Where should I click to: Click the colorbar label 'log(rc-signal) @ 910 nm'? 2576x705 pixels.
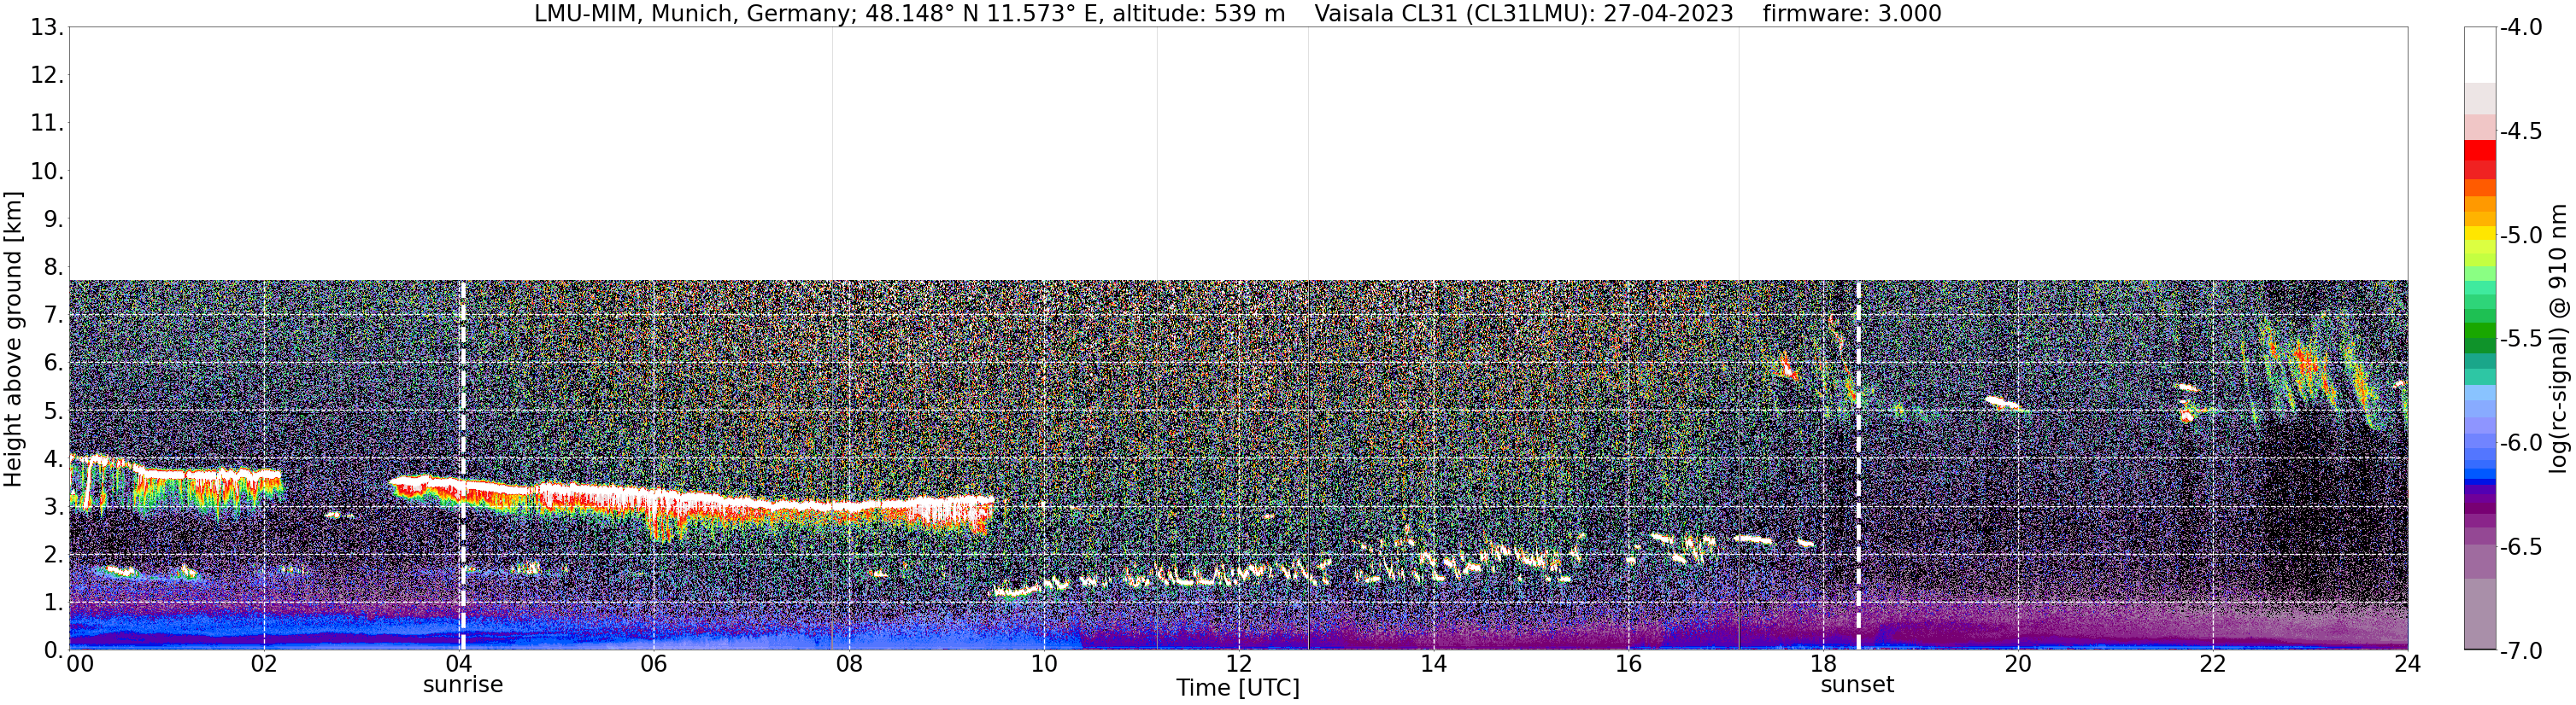tap(2559, 339)
